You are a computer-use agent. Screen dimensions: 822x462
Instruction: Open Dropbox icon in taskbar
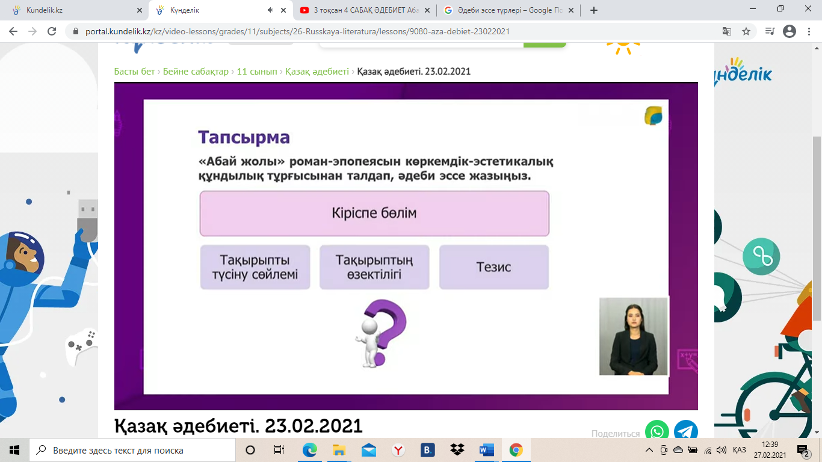(x=457, y=450)
